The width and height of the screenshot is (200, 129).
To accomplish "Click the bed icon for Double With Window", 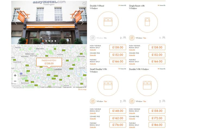I will coord(147,85).
